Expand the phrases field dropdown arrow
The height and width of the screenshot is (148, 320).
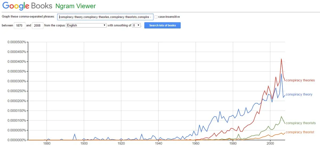coord(151,17)
